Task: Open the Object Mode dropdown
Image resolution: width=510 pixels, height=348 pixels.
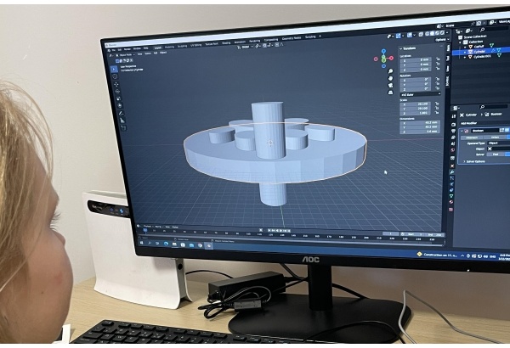Action: click(x=126, y=55)
